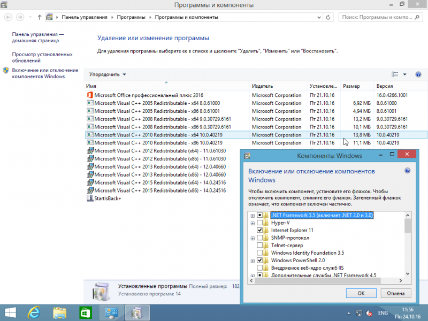Click the search magnifier icon

pos(417,17)
